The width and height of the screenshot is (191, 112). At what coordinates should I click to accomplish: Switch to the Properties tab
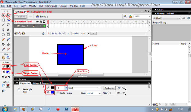tap(25, 83)
